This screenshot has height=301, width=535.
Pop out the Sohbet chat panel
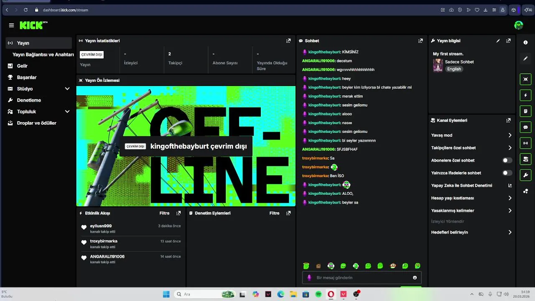pyautogui.click(x=420, y=41)
